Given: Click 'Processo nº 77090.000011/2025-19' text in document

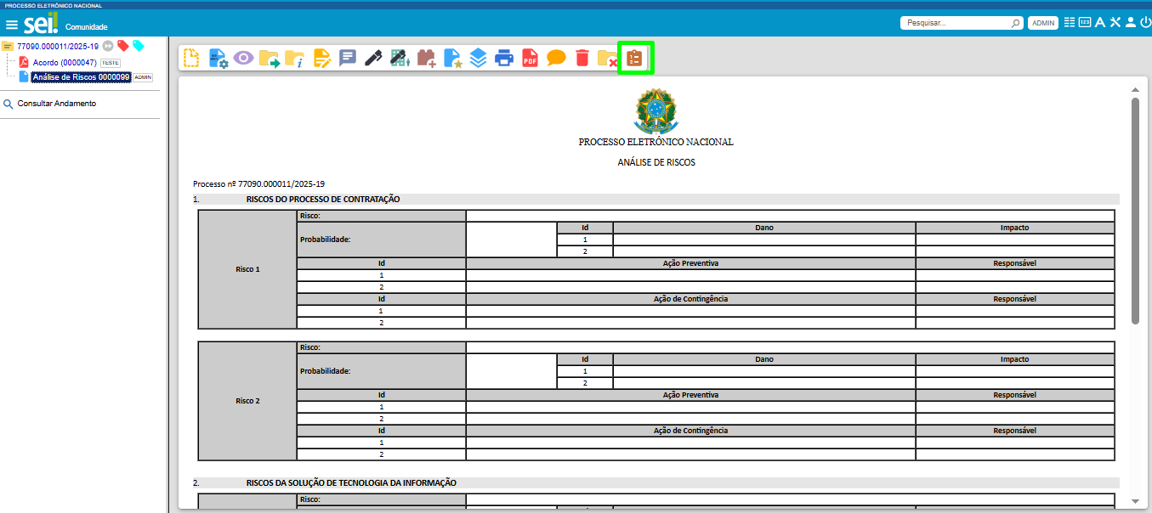Looking at the screenshot, I should (258, 183).
